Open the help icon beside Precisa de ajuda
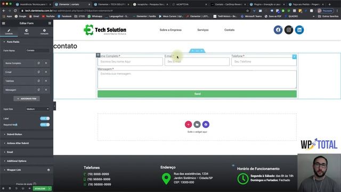This screenshot has width=341, height=192. coord(35,184)
